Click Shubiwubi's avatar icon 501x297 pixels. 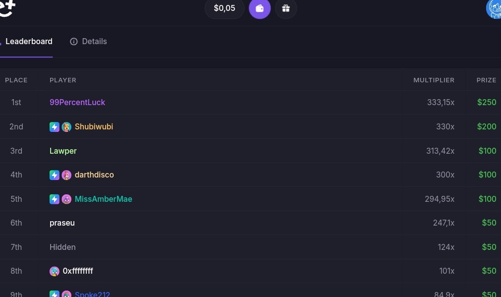click(x=66, y=127)
